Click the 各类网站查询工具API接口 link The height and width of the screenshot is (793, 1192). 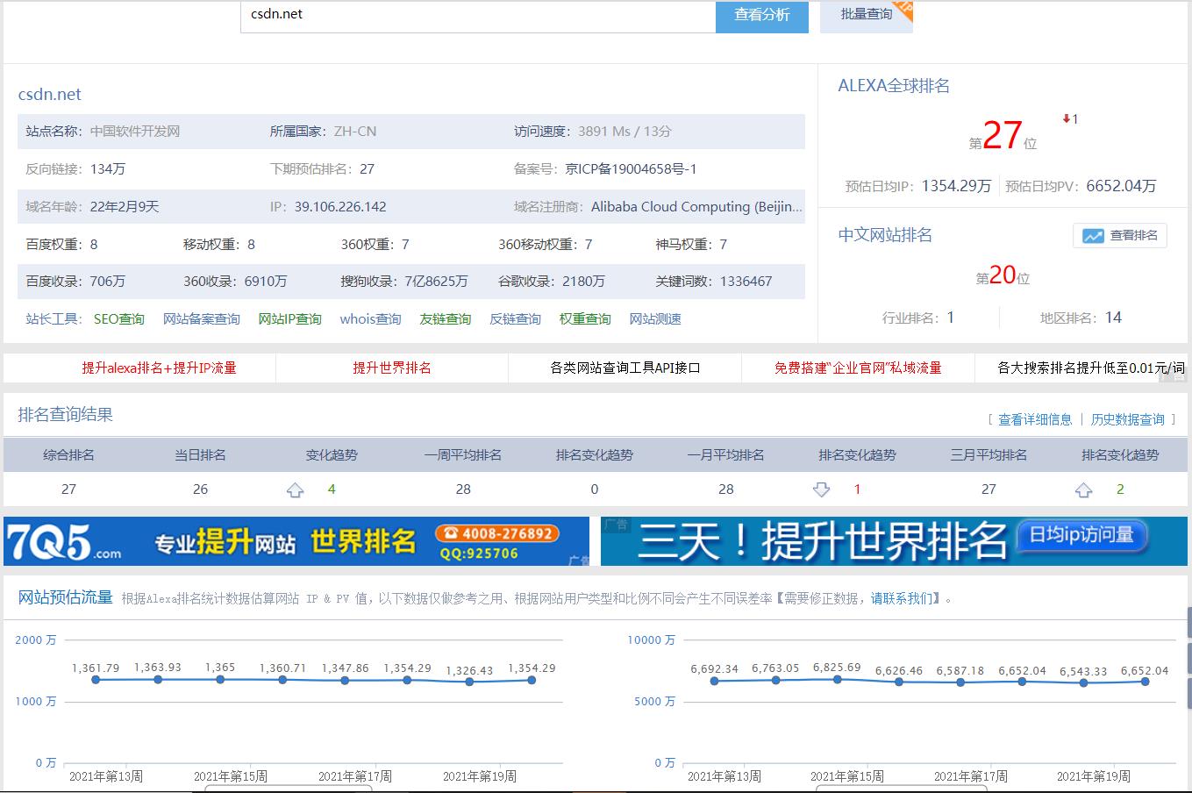(x=625, y=368)
